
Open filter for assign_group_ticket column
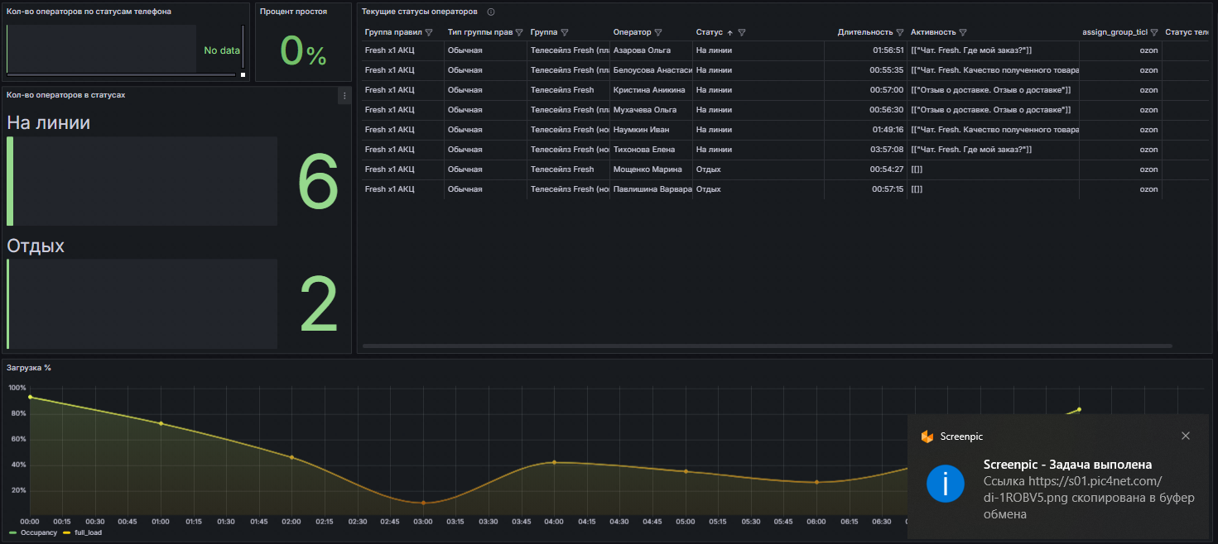tap(1154, 33)
